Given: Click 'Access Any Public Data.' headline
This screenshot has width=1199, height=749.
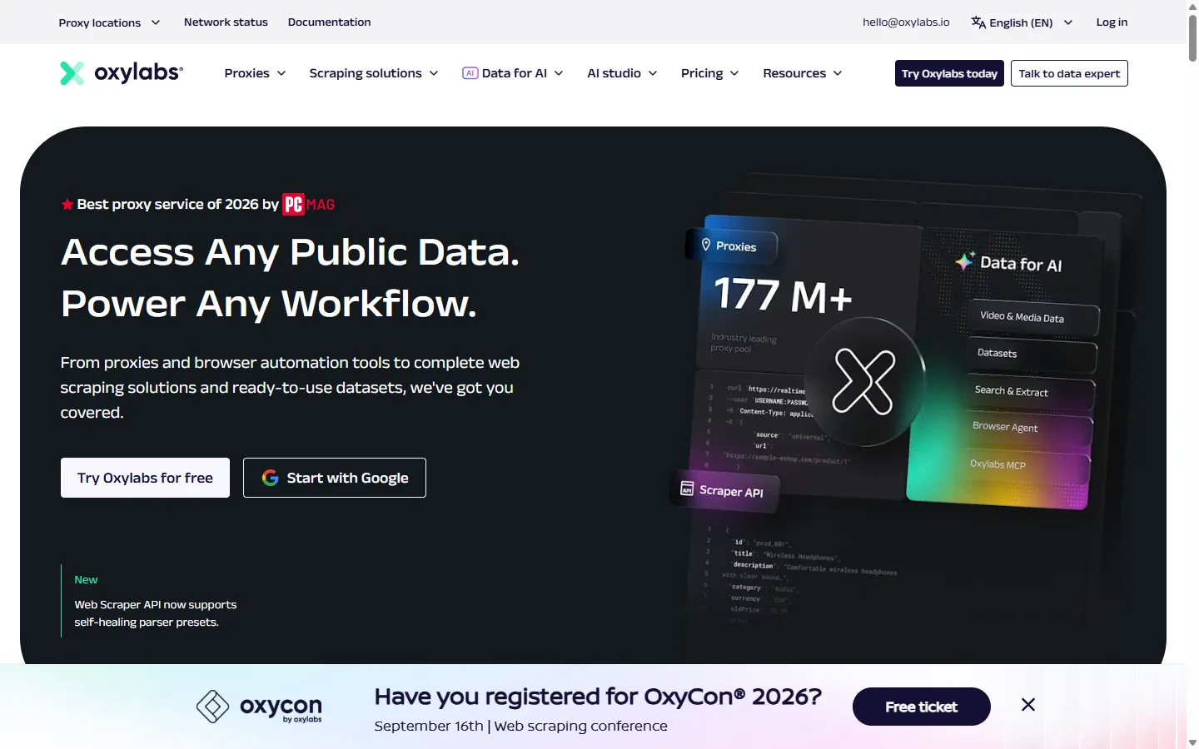Looking at the screenshot, I should point(290,252).
